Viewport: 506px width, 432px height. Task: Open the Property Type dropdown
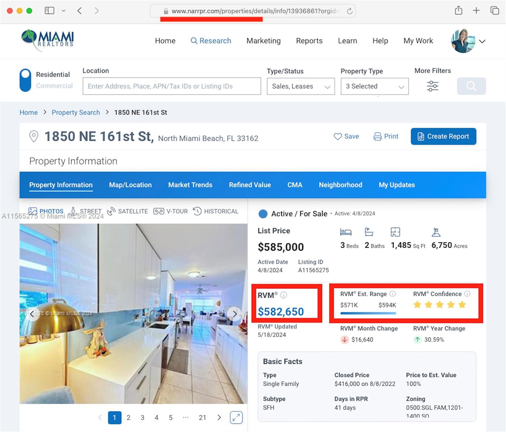point(374,86)
